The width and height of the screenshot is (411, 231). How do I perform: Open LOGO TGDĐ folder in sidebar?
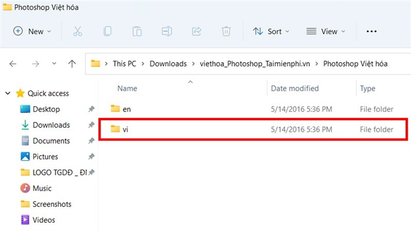[60, 172]
